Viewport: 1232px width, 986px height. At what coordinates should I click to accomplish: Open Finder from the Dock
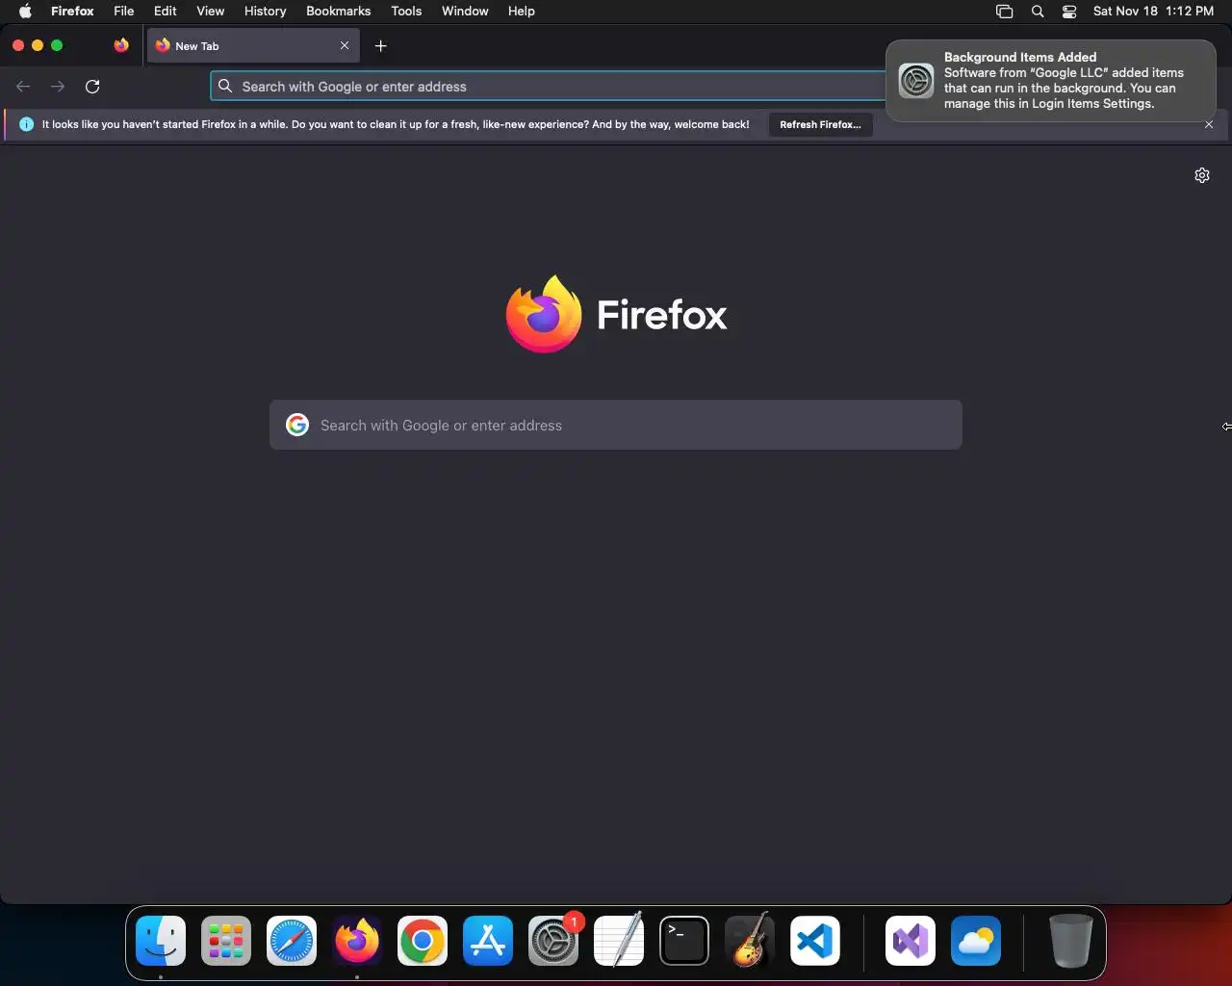(x=161, y=941)
